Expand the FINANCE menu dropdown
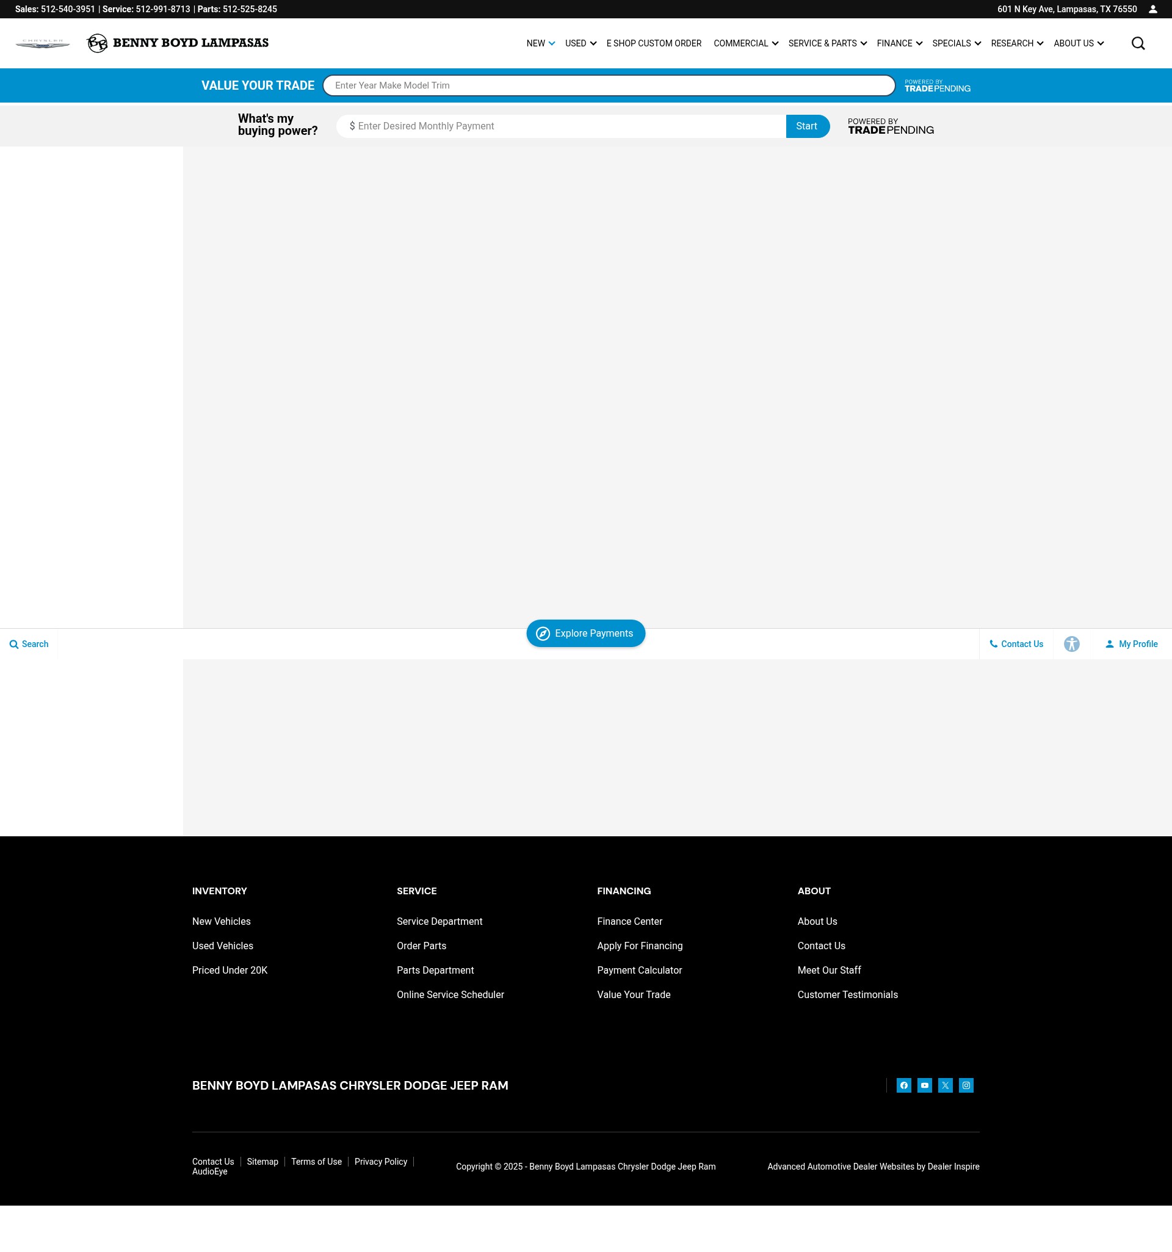Image resolution: width=1172 pixels, height=1252 pixels. (x=899, y=43)
